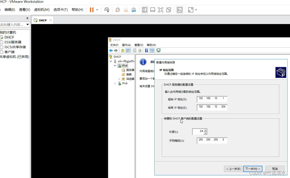Expand the 筛选器 tree node
Viewport: 290px width, 178px height.
pos(119,79)
